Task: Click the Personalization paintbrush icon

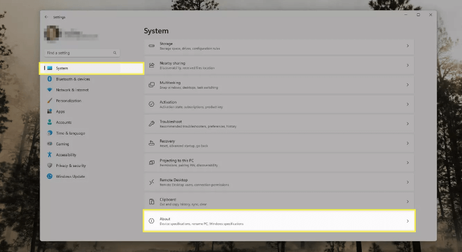Action: tap(50, 101)
